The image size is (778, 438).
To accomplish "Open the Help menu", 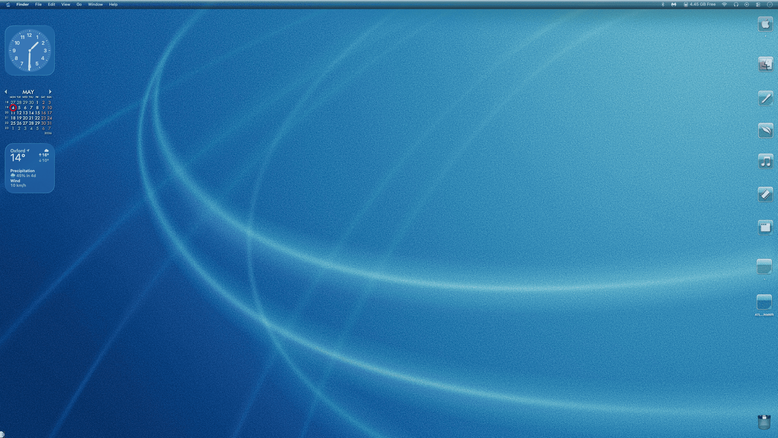I will click(x=113, y=5).
